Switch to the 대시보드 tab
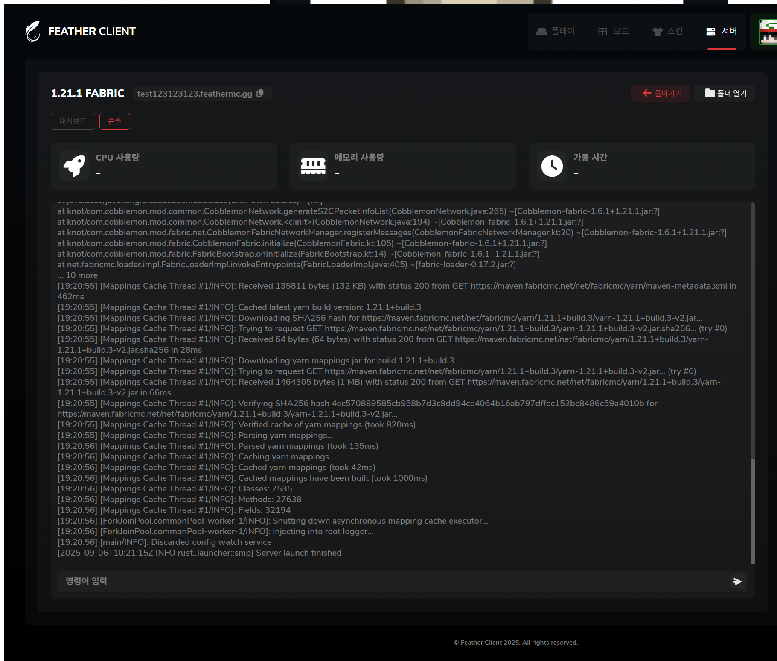The height and width of the screenshot is (661, 777). tap(73, 121)
